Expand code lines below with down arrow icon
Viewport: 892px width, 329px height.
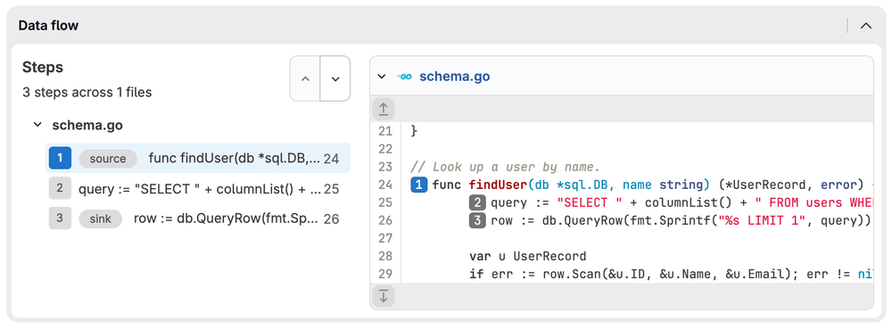pos(384,296)
